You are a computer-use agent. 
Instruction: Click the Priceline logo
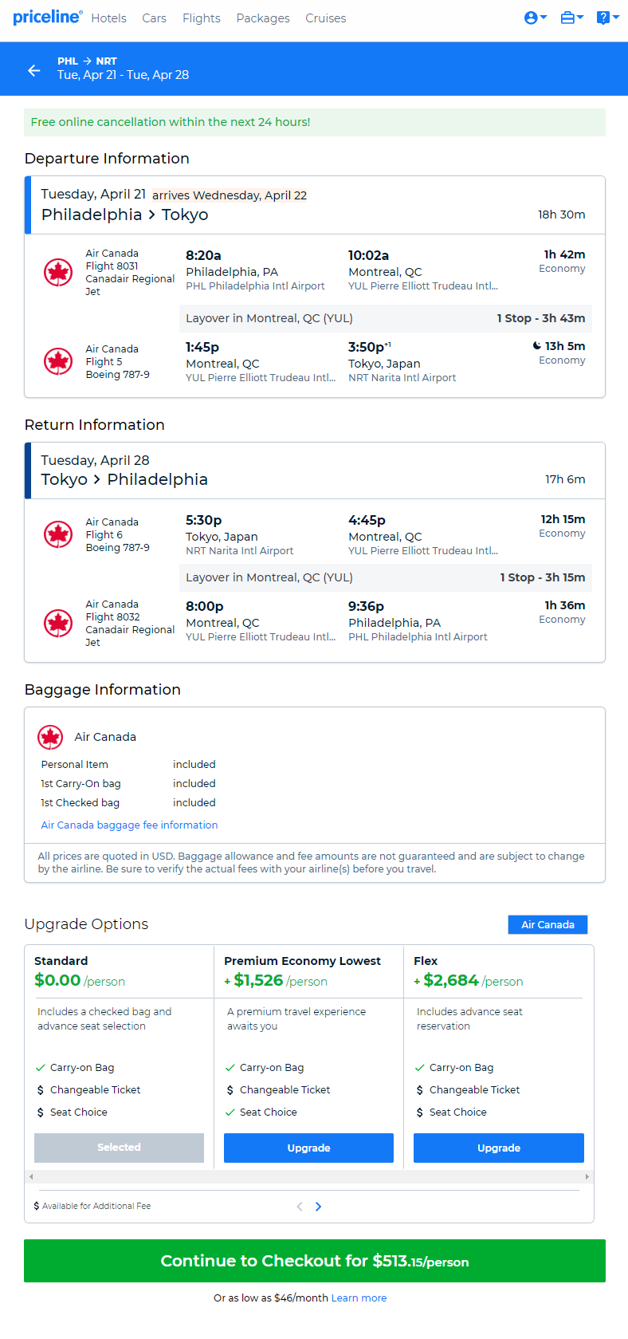click(47, 17)
